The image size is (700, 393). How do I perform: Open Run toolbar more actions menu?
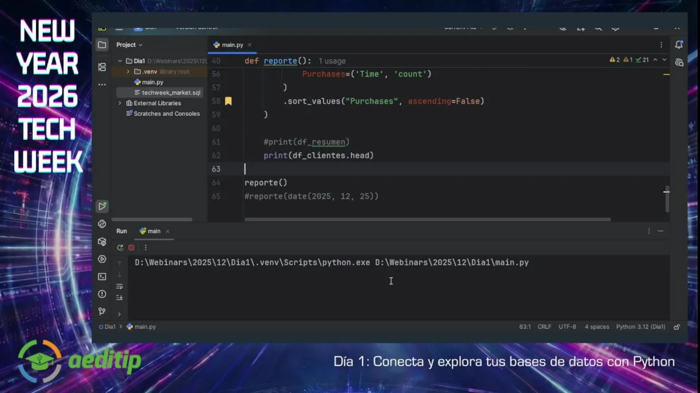145,247
